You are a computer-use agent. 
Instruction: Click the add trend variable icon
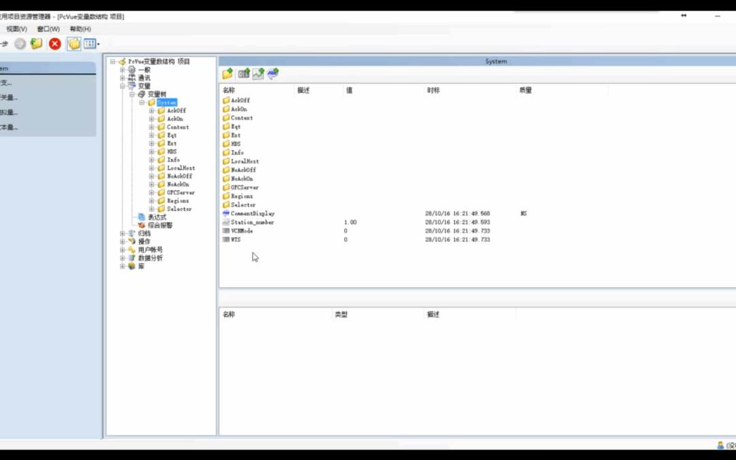click(x=258, y=73)
